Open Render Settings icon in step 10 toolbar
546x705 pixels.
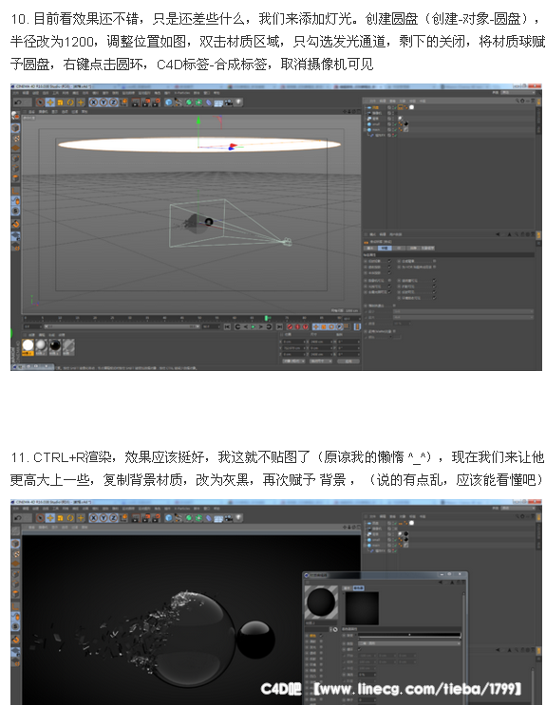pos(156,102)
